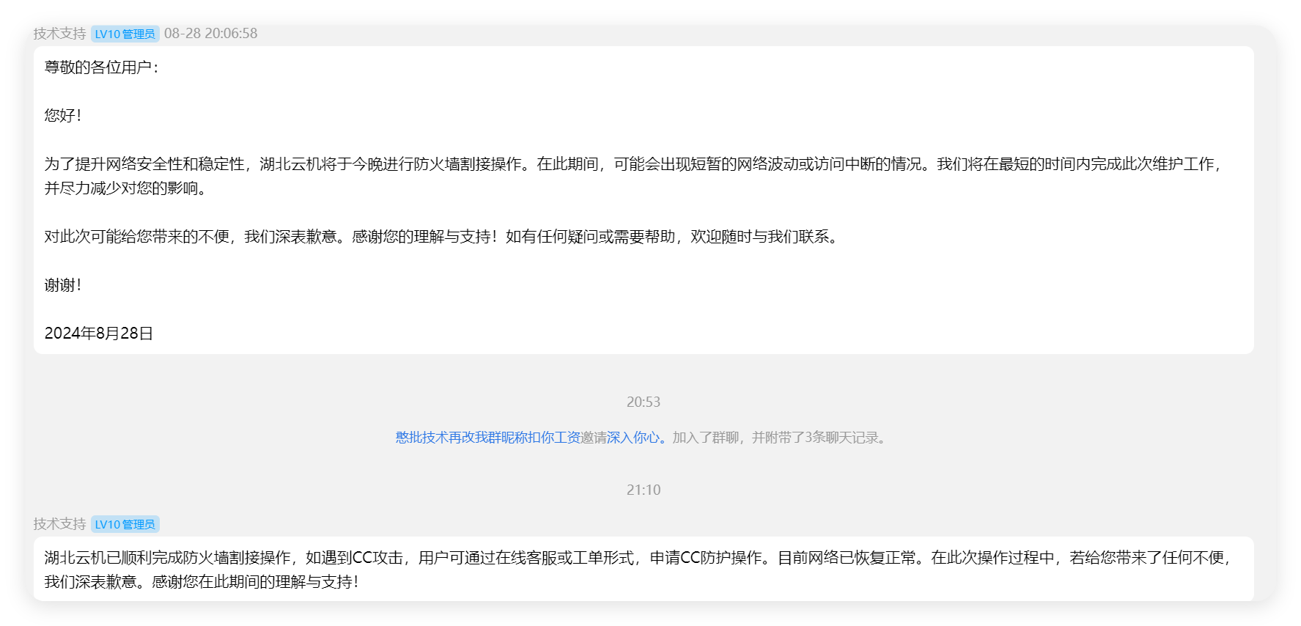
Task: Click the second 技术支持 sender name
Action: tap(59, 524)
